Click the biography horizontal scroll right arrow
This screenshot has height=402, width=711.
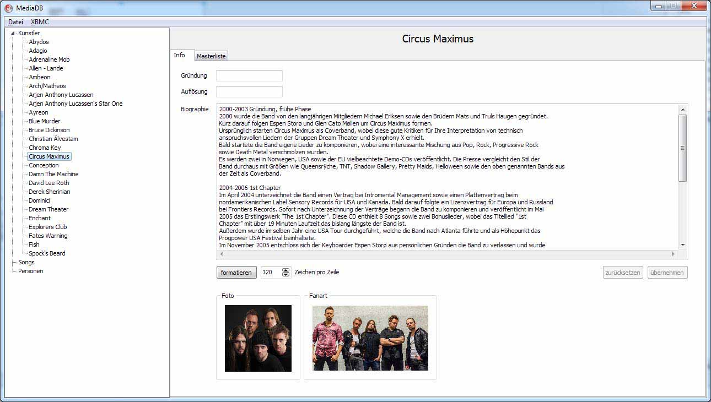[673, 254]
